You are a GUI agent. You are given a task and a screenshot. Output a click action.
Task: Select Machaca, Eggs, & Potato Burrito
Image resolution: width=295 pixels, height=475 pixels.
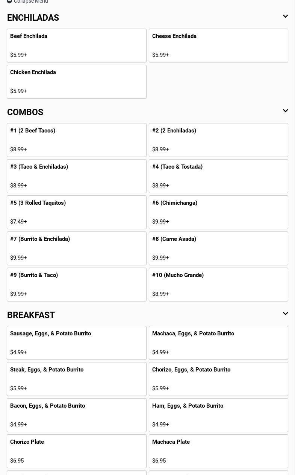pos(218,343)
